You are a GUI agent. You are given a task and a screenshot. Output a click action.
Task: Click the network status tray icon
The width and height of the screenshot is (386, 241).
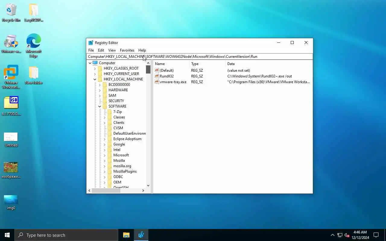tap(340, 235)
